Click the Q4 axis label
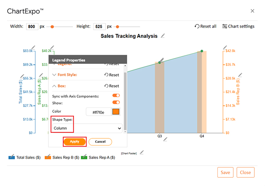 coord(202,136)
